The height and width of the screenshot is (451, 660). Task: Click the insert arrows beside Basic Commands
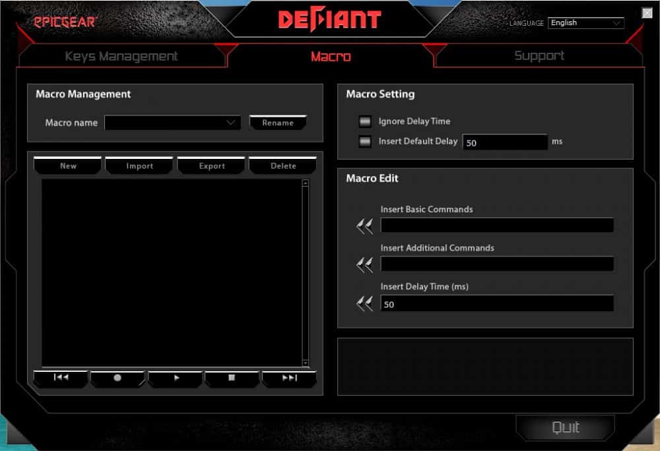(x=364, y=226)
